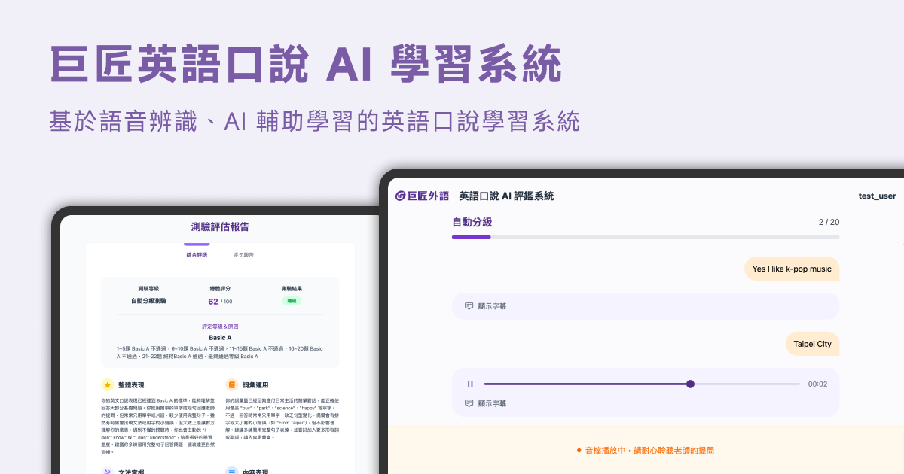The width and height of the screenshot is (904, 474).
Task: Click the 巨匠外語 logo
Action: click(x=423, y=196)
